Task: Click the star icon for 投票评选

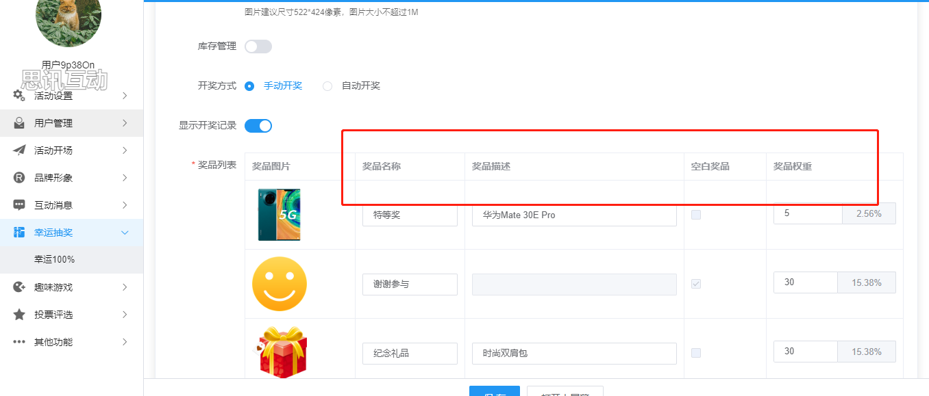Action: click(x=19, y=315)
